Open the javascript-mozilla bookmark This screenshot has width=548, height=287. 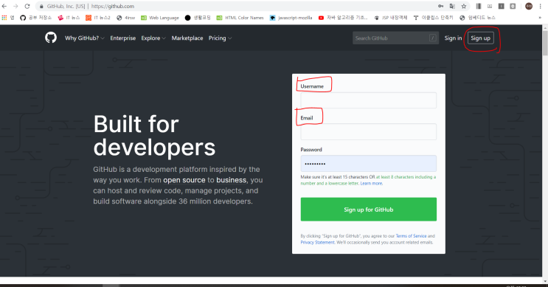(x=291, y=18)
